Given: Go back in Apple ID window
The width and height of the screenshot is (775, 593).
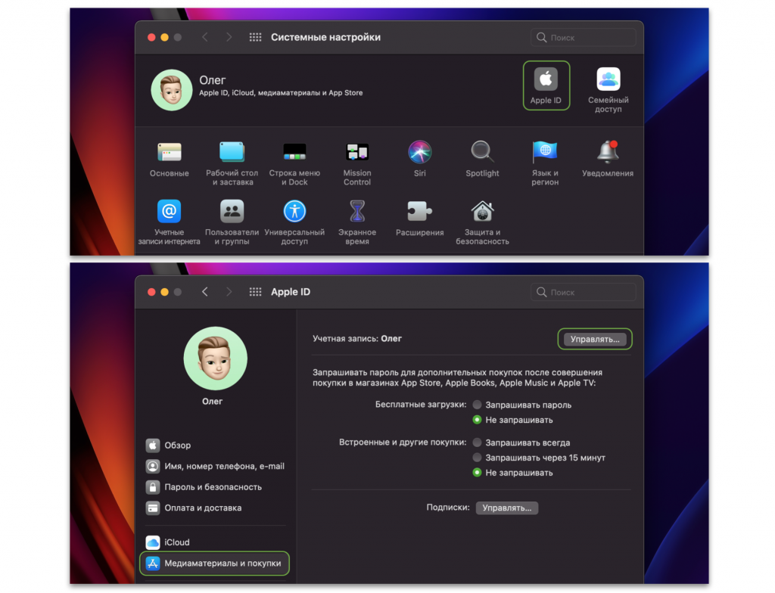Looking at the screenshot, I should (x=204, y=292).
